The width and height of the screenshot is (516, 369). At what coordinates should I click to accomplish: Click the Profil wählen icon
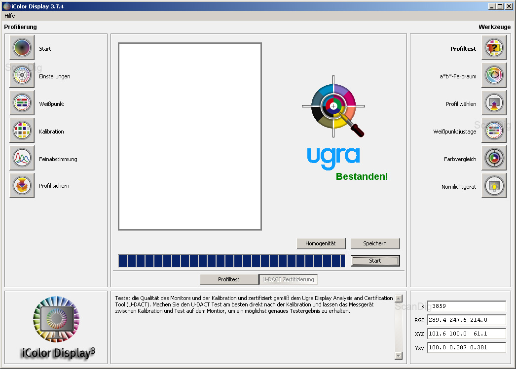(x=494, y=103)
